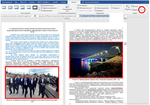Click the 'Что вы хотите сделать?' search box
150x105 pixels.
(x=92, y=2)
